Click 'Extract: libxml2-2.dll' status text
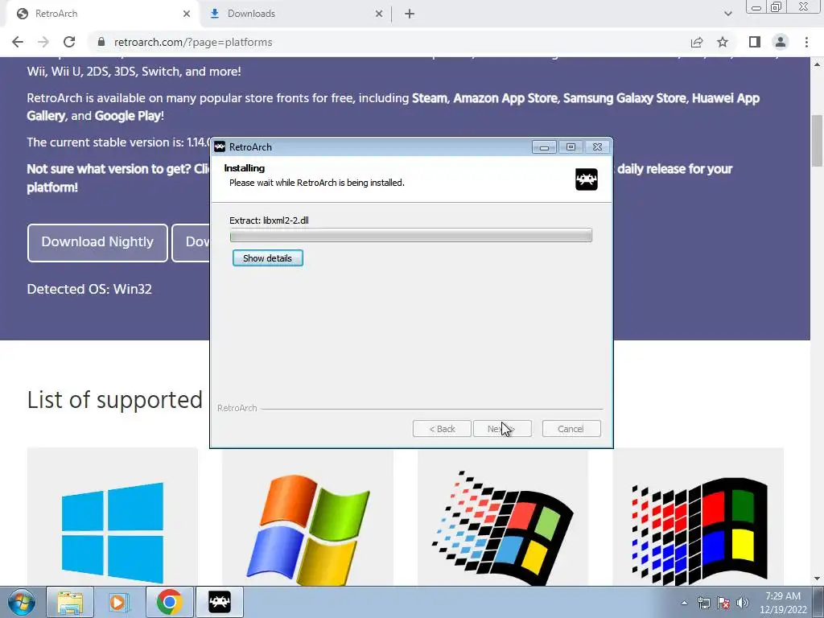The height and width of the screenshot is (618, 824). point(269,220)
